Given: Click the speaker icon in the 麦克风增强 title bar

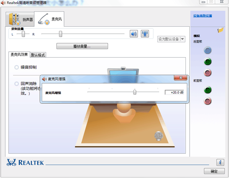Looking at the screenshot, I should click(x=44, y=79).
